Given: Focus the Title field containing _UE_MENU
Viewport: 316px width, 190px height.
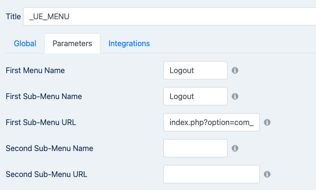Looking at the screenshot, I should [170, 16].
